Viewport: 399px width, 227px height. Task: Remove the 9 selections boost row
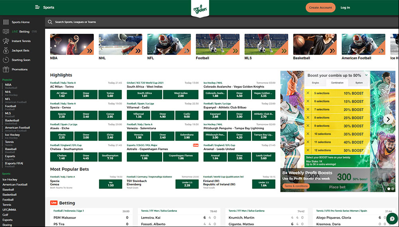308,126
